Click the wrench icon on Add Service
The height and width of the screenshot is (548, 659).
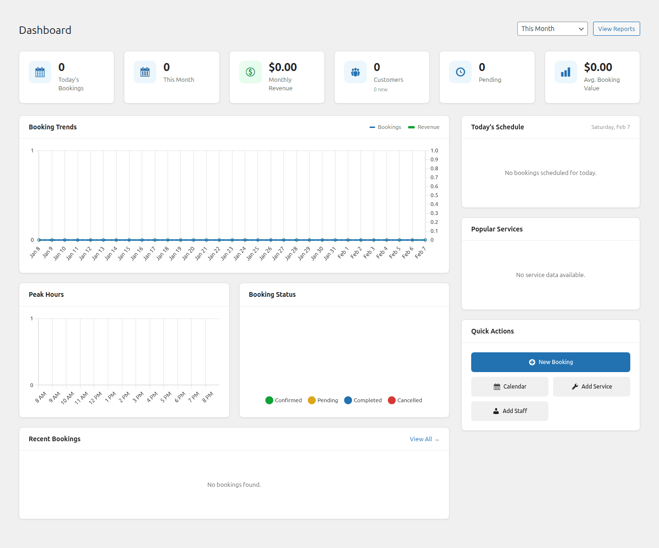575,386
